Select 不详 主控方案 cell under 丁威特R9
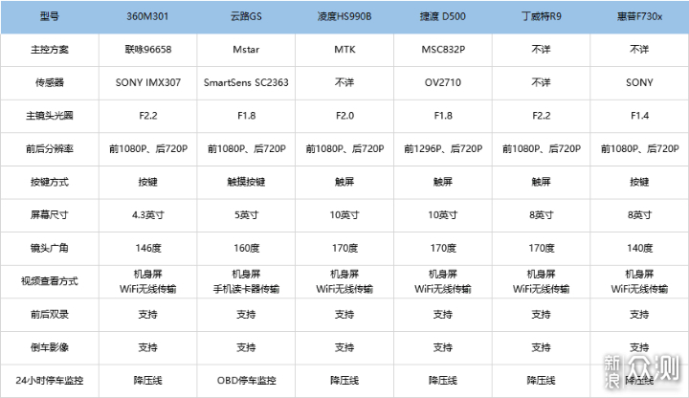 click(x=542, y=50)
